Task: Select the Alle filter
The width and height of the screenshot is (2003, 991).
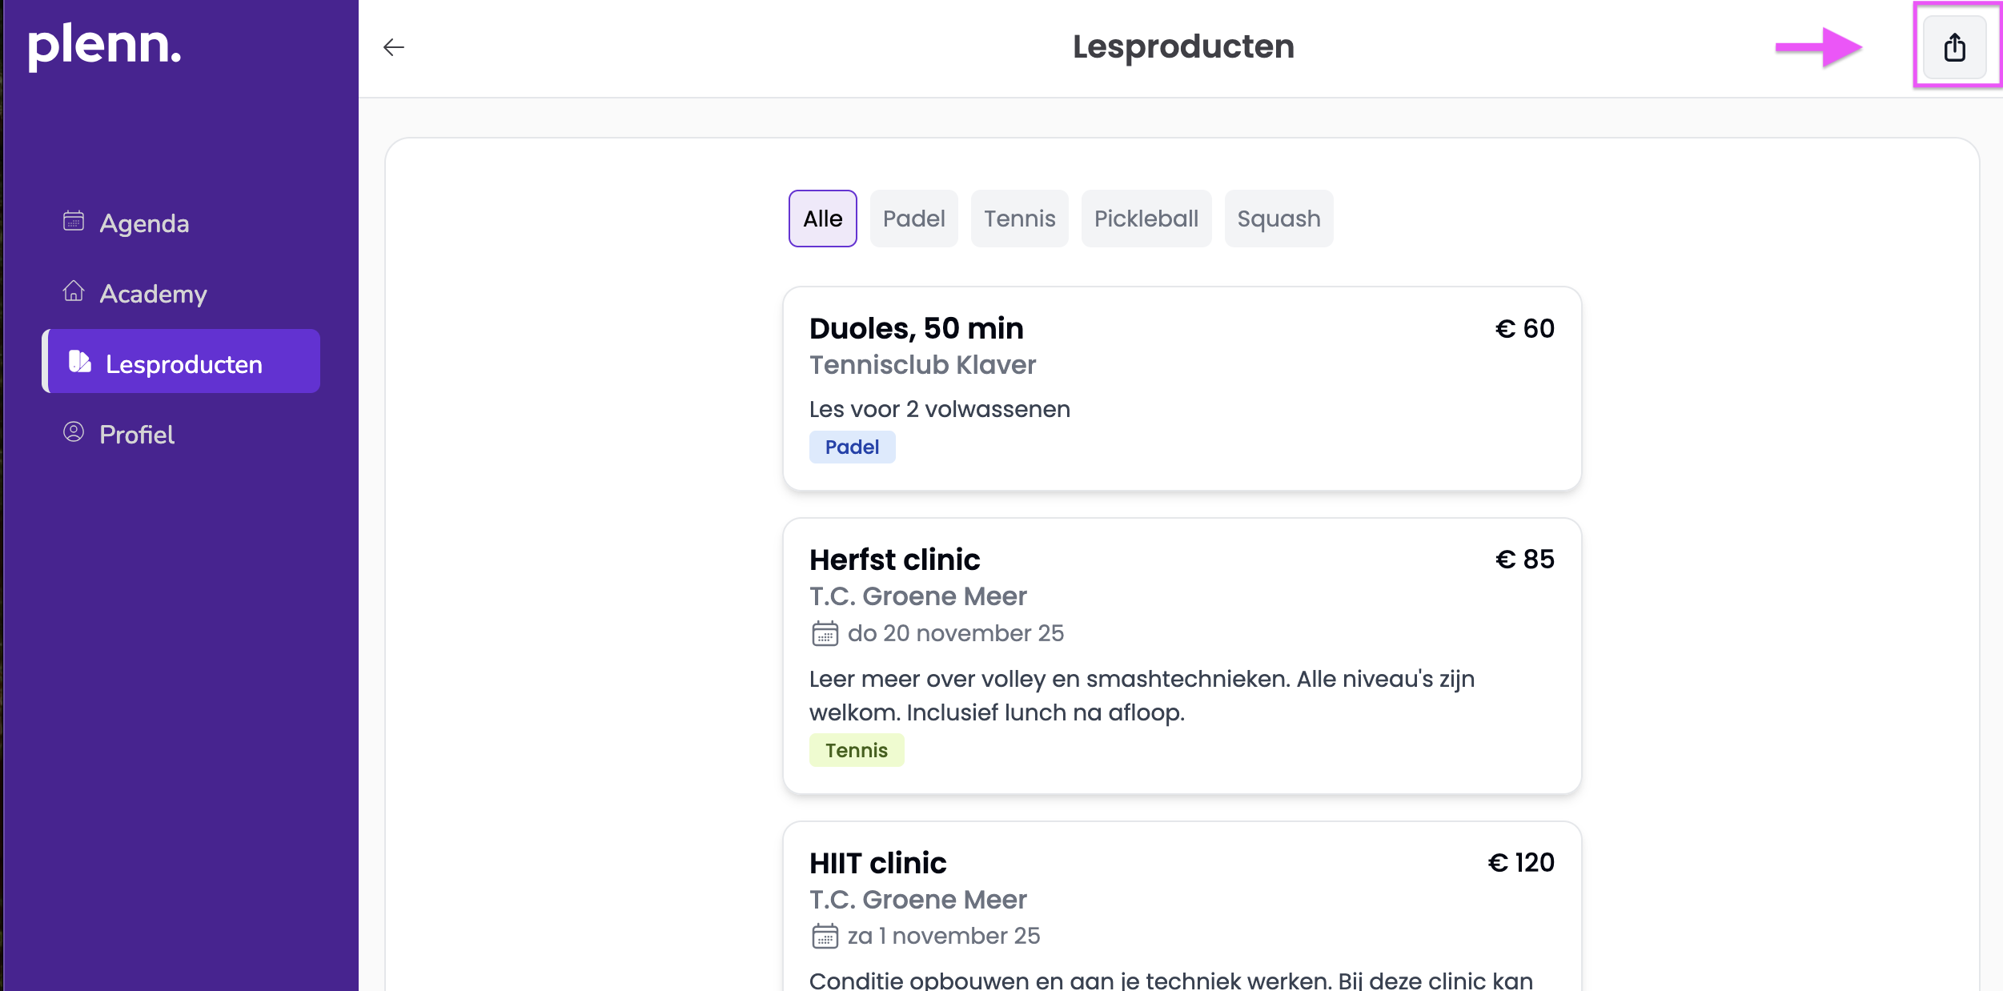Action: [x=822, y=218]
